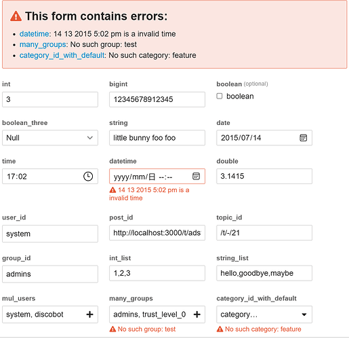The image size is (349, 339).
Task: Click the '14 13 2015 5:02 pm is a invalid time' field error
Action: [x=149, y=194]
